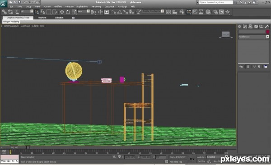This screenshot has width=271, height=165.
Task: Toggle Angle Snap
Action: (x=119, y=12)
